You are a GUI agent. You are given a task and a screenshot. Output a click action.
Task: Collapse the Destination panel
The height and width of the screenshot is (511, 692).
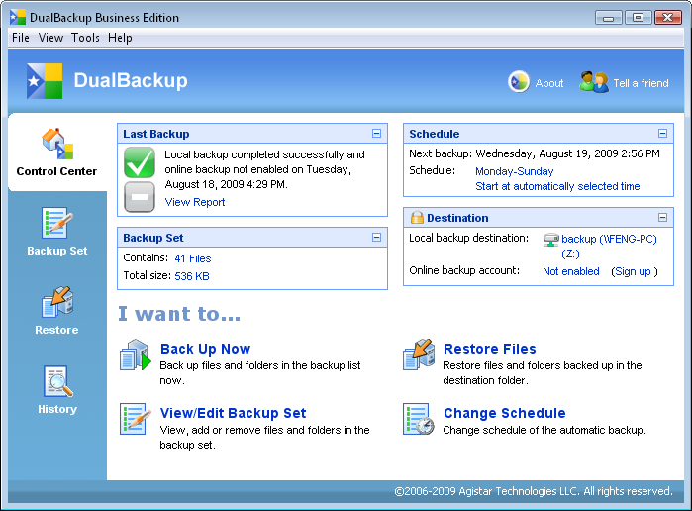click(662, 218)
